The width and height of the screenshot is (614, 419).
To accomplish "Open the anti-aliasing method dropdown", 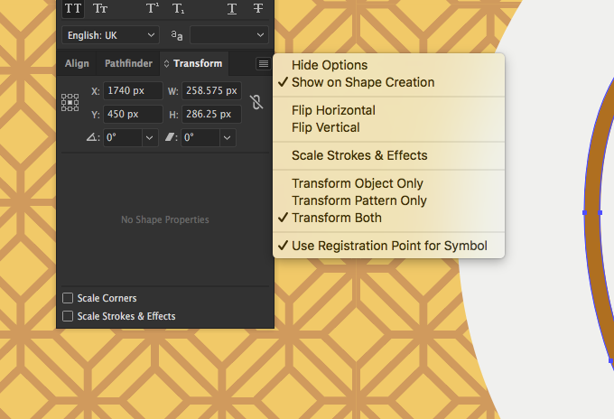I will pyautogui.click(x=229, y=35).
